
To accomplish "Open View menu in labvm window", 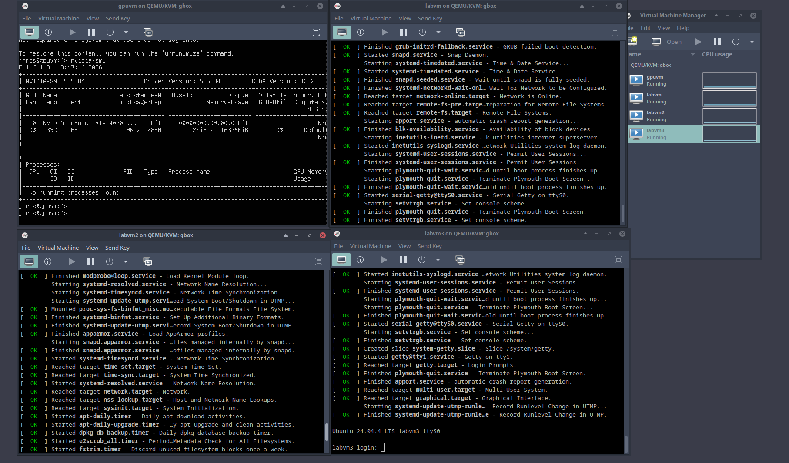I will coord(405,18).
